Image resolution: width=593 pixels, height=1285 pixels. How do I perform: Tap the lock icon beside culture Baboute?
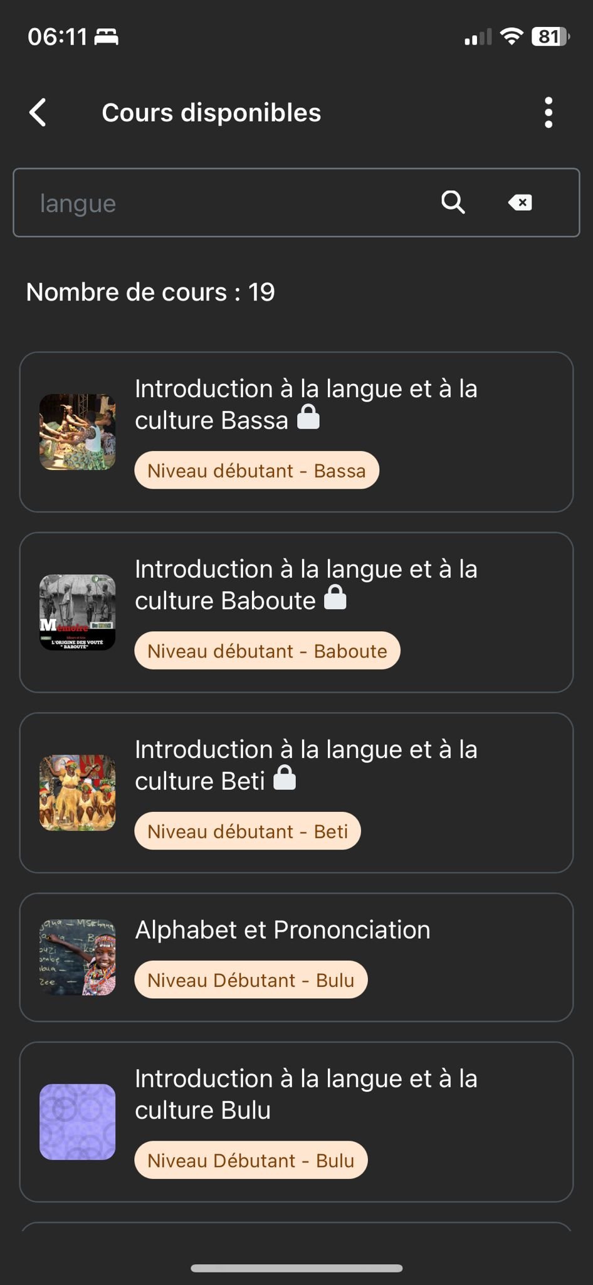point(335,597)
